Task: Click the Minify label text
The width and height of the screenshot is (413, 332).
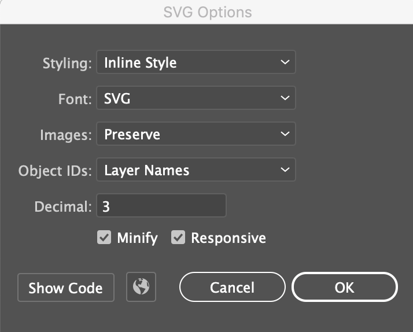Action: pyautogui.click(x=137, y=238)
